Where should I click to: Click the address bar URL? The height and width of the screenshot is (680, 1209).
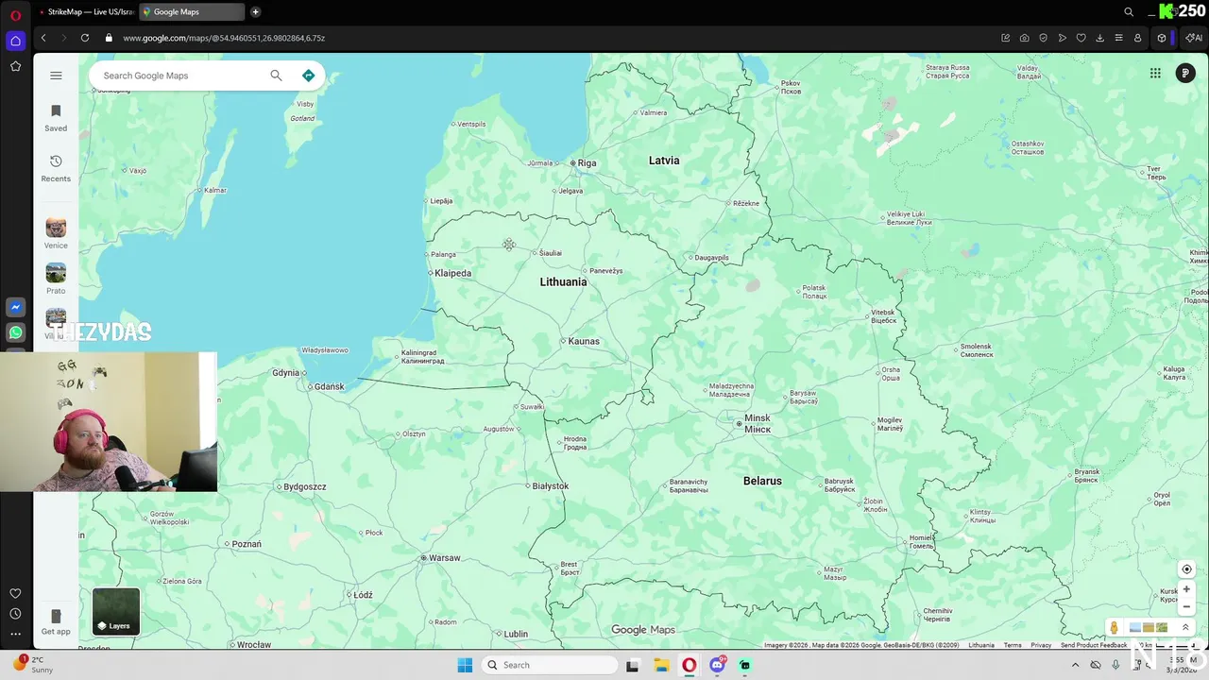224,38
